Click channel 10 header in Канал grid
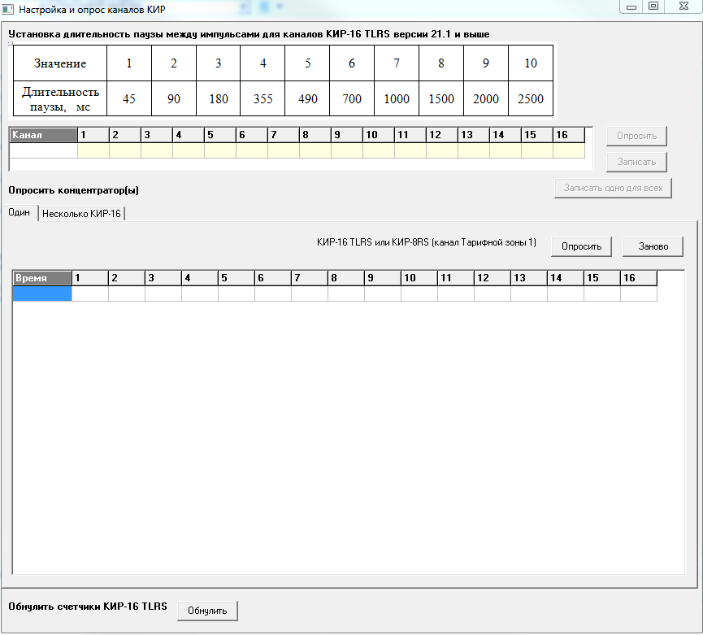The image size is (703, 635). coord(378,135)
